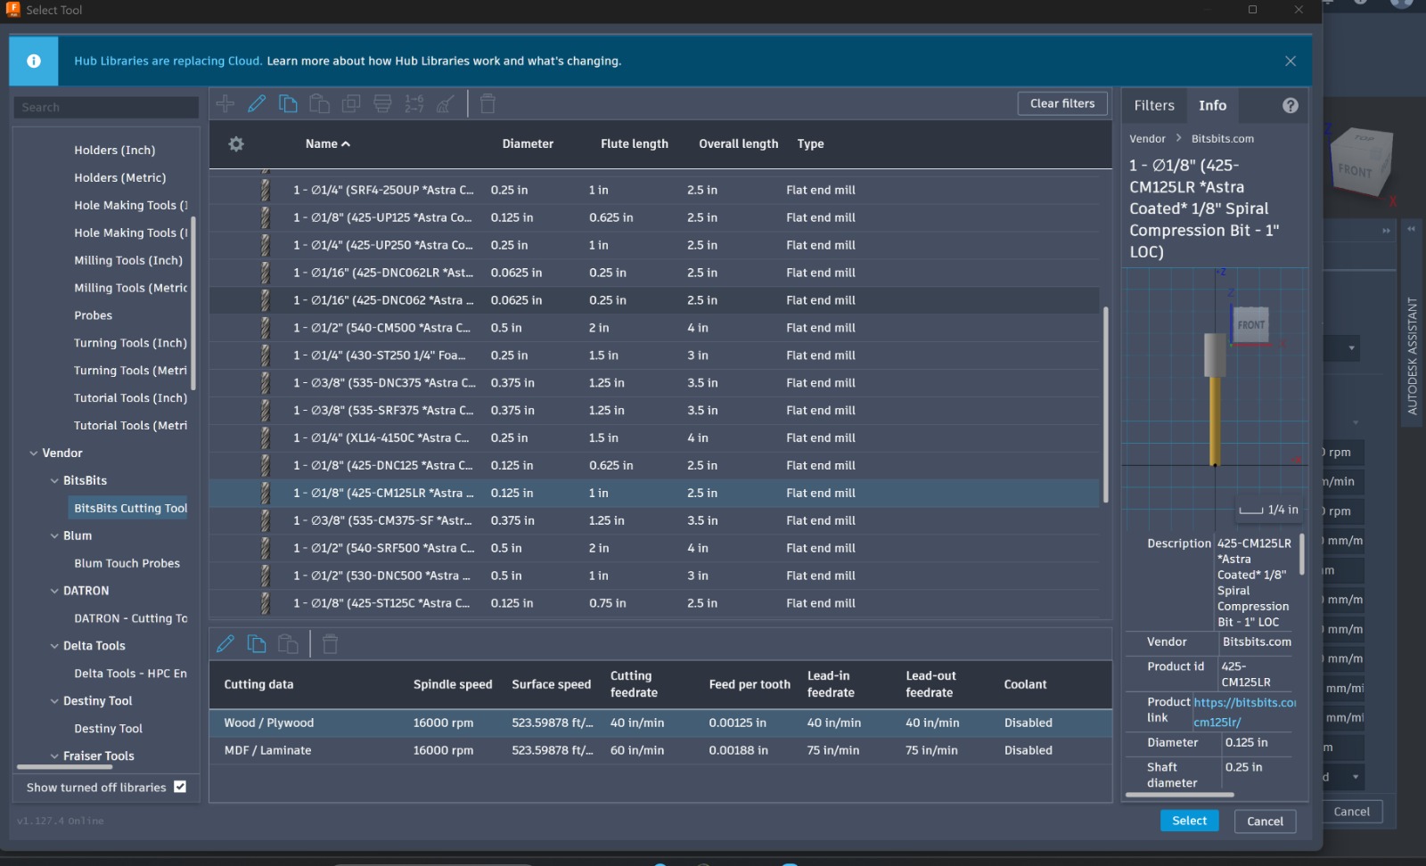Click the tool list vertical scrollbar
The height and width of the screenshot is (866, 1426).
pyautogui.click(x=1106, y=405)
